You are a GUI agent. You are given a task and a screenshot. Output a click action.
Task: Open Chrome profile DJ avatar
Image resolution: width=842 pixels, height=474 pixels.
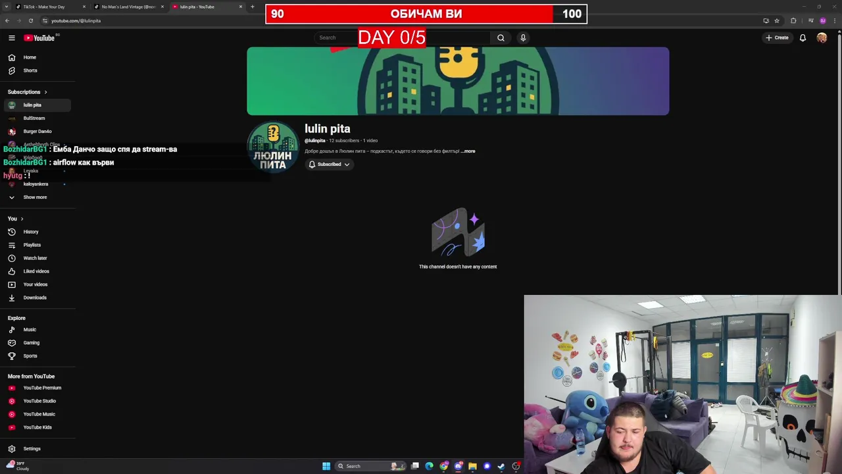pyautogui.click(x=823, y=20)
